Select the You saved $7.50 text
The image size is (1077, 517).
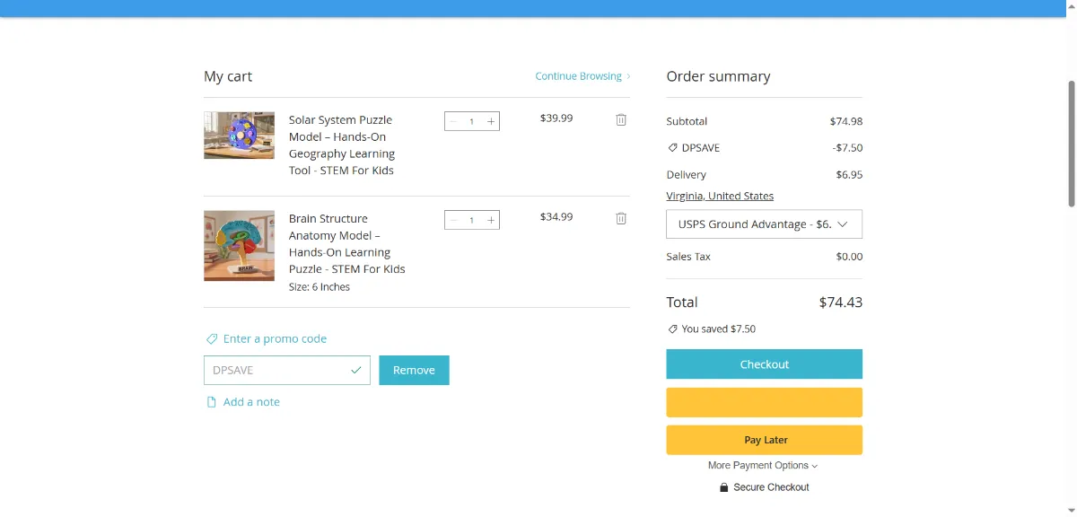click(x=718, y=329)
